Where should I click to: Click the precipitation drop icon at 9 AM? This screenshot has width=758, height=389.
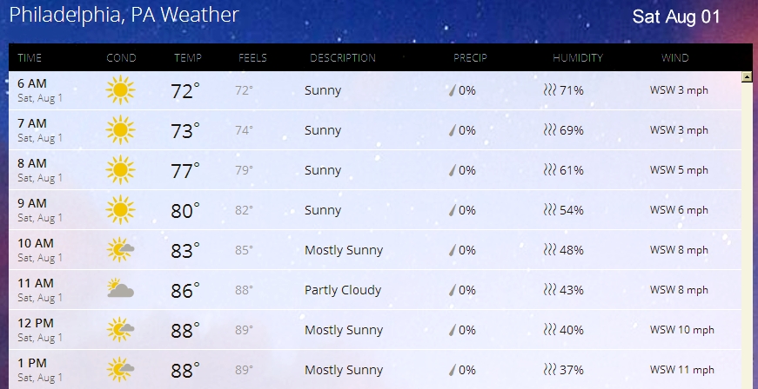point(452,210)
